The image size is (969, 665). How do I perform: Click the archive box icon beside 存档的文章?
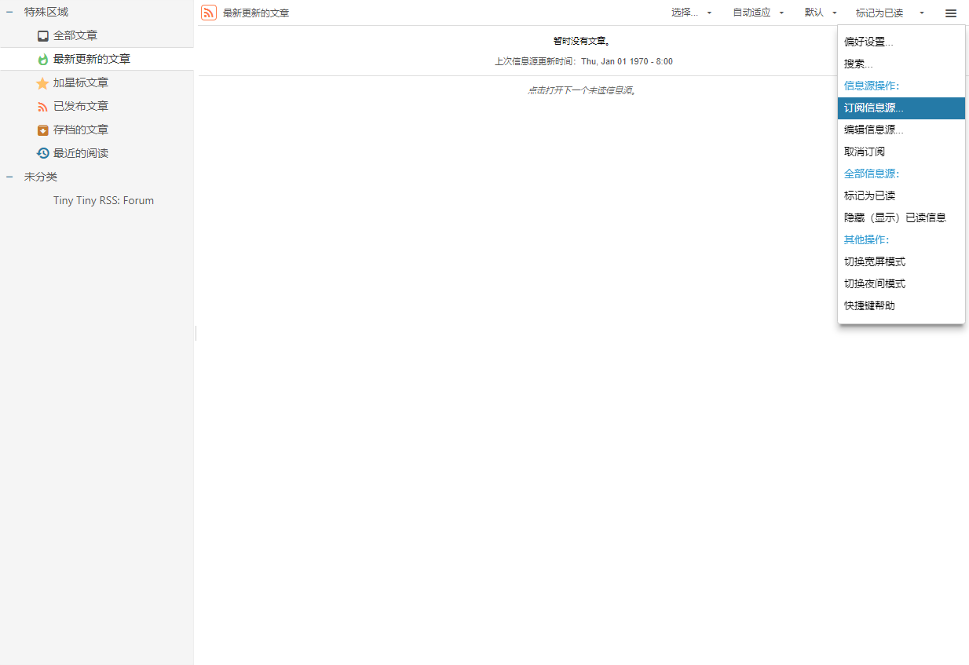pos(43,130)
